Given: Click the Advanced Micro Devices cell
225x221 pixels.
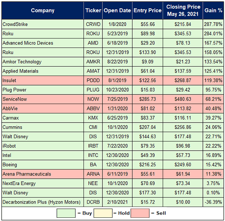Looking at the screenshot, I should [43, 43].
